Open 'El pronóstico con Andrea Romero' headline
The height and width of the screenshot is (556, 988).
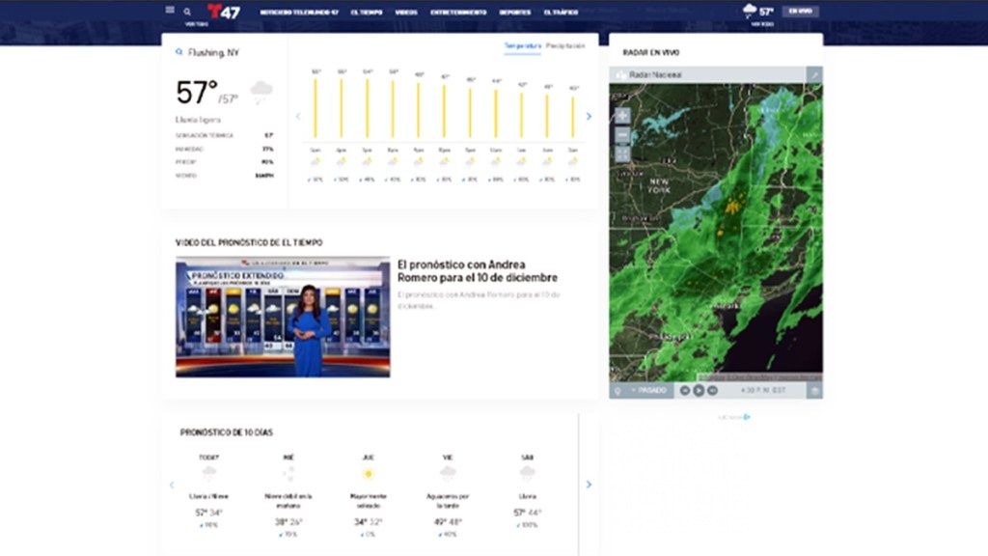point(477,271)
